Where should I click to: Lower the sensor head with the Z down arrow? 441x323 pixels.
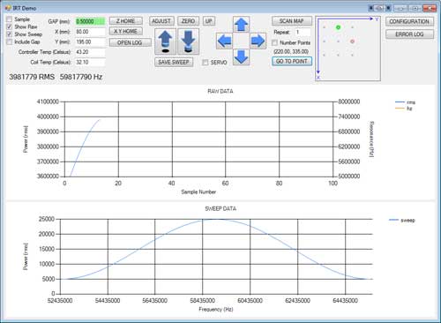click(188, 41)
